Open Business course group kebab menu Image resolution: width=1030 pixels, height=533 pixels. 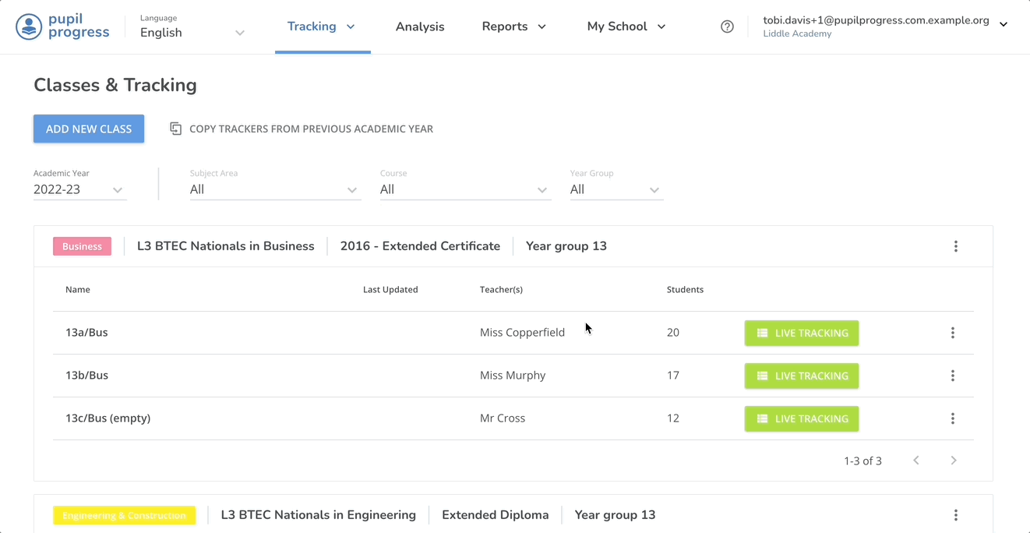coord(955,246)
